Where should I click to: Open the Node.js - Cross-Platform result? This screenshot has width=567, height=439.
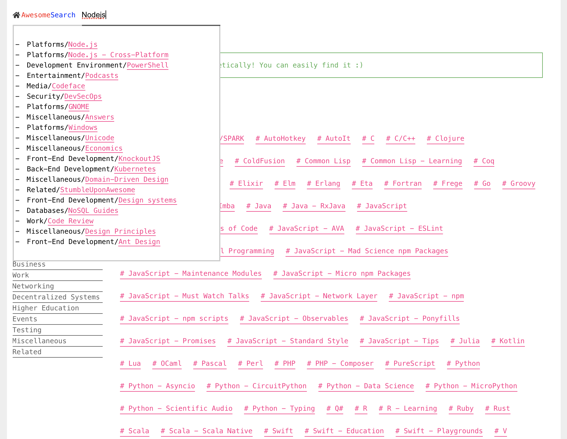(x=119, y=55)
